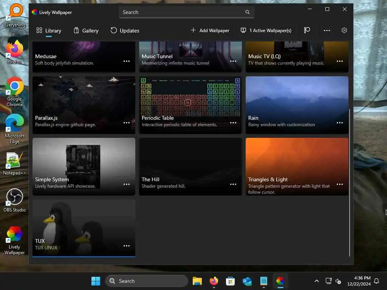Open options menu for The Hill
The width and height of the screenshot is (387, 290).
(x=233, y=184)
